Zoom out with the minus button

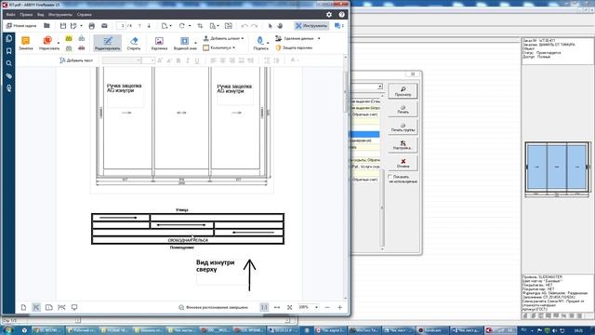pyautogui.click(x=327, y=307)
